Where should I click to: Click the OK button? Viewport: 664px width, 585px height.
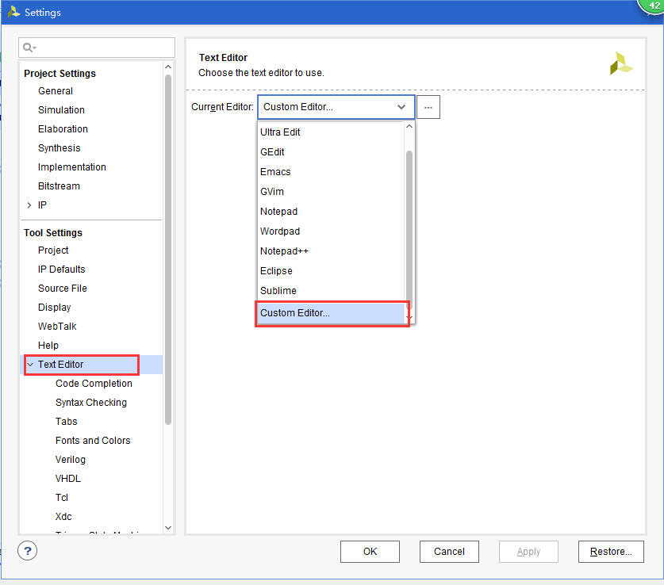point(370,552)
